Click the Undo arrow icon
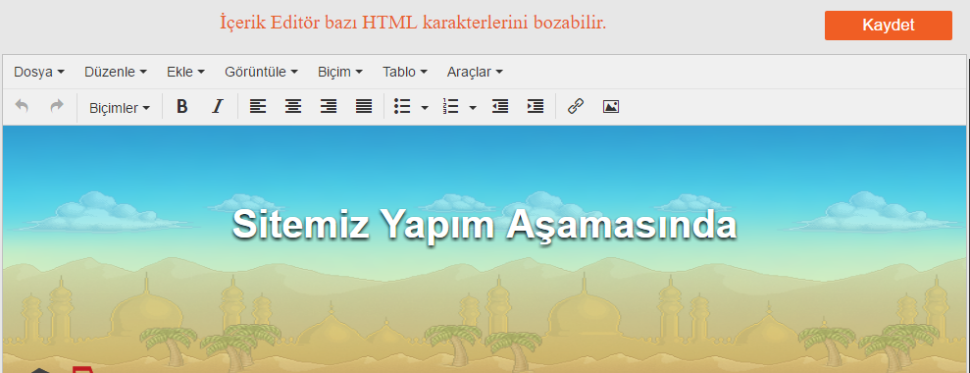Image resolution: width=970 pixels, height=373 pixels. tap(22, 107)
